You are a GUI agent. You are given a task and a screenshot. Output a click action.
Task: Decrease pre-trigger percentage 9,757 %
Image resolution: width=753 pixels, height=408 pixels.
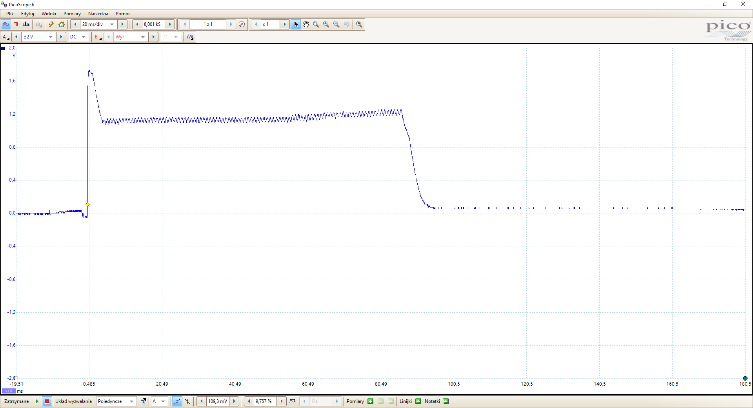pos(249,401)
